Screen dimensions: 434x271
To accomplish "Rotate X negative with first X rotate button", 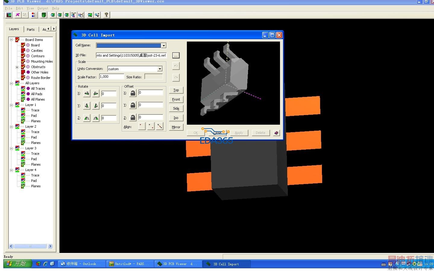I will pos(87,93).
